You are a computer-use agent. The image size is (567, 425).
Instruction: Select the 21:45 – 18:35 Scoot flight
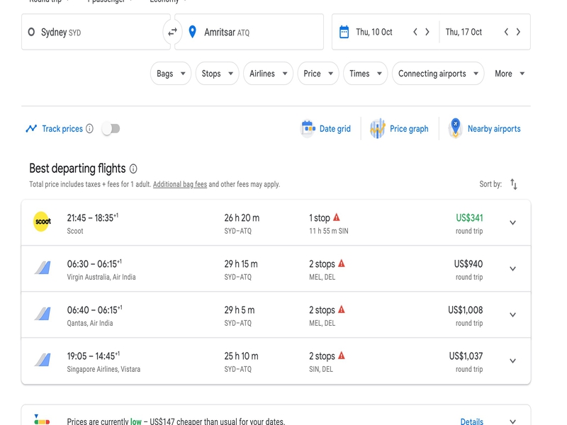(276, 222)
